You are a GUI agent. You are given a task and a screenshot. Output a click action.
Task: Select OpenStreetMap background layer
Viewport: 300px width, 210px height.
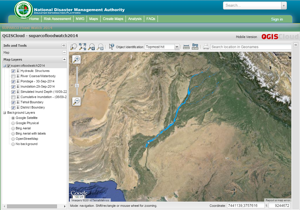13,139
